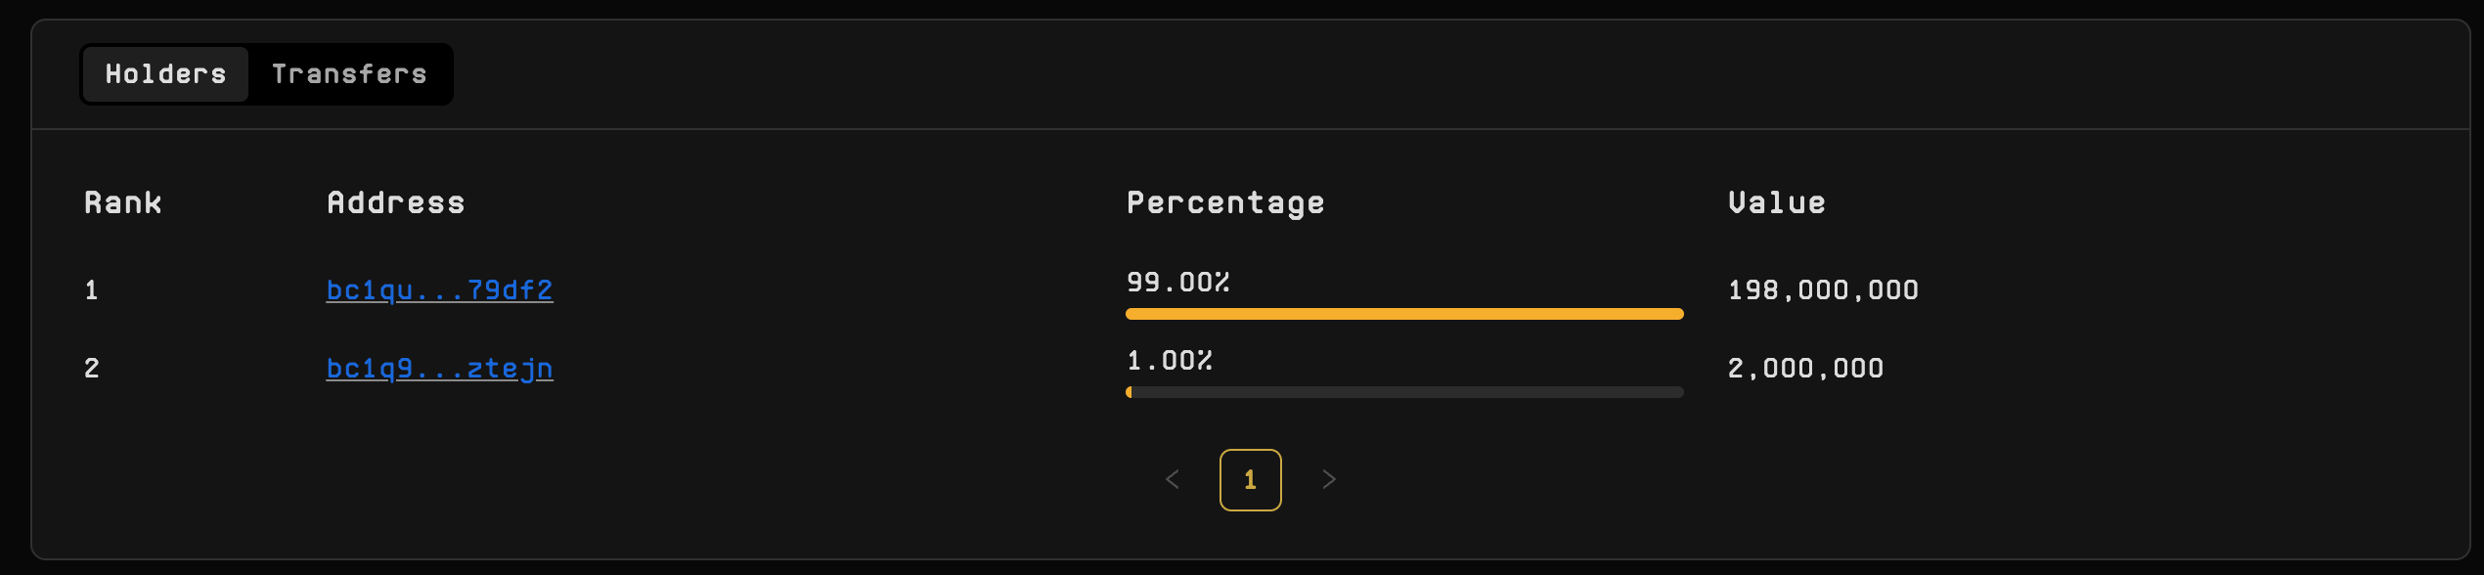This screenshot has width=2484, height=575.
Task: Go to previous page arrow
Action: 1173,479
